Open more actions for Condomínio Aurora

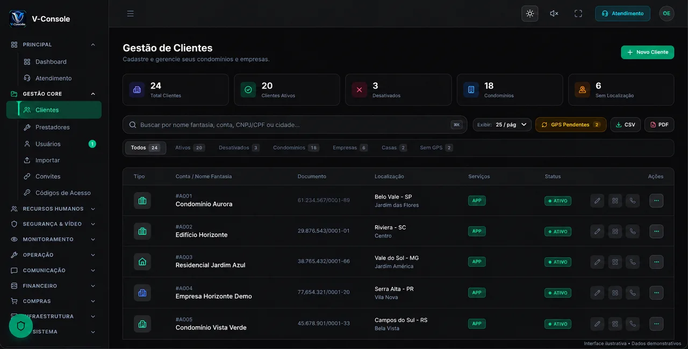click(656, 201)
